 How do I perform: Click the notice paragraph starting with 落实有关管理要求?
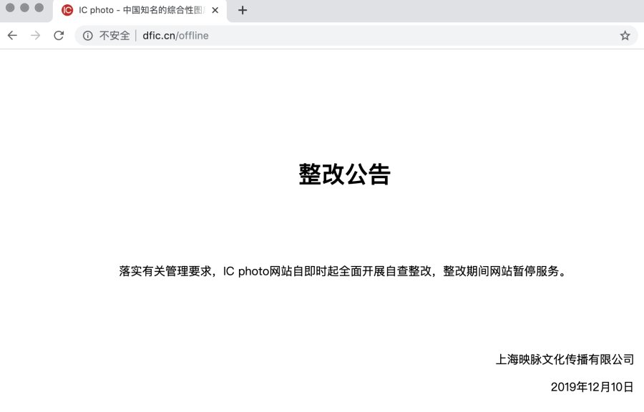(x=343, y=271)
